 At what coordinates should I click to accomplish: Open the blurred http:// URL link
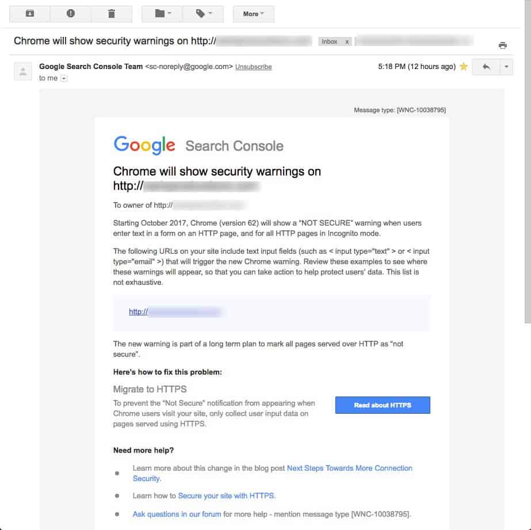point(175,312)
